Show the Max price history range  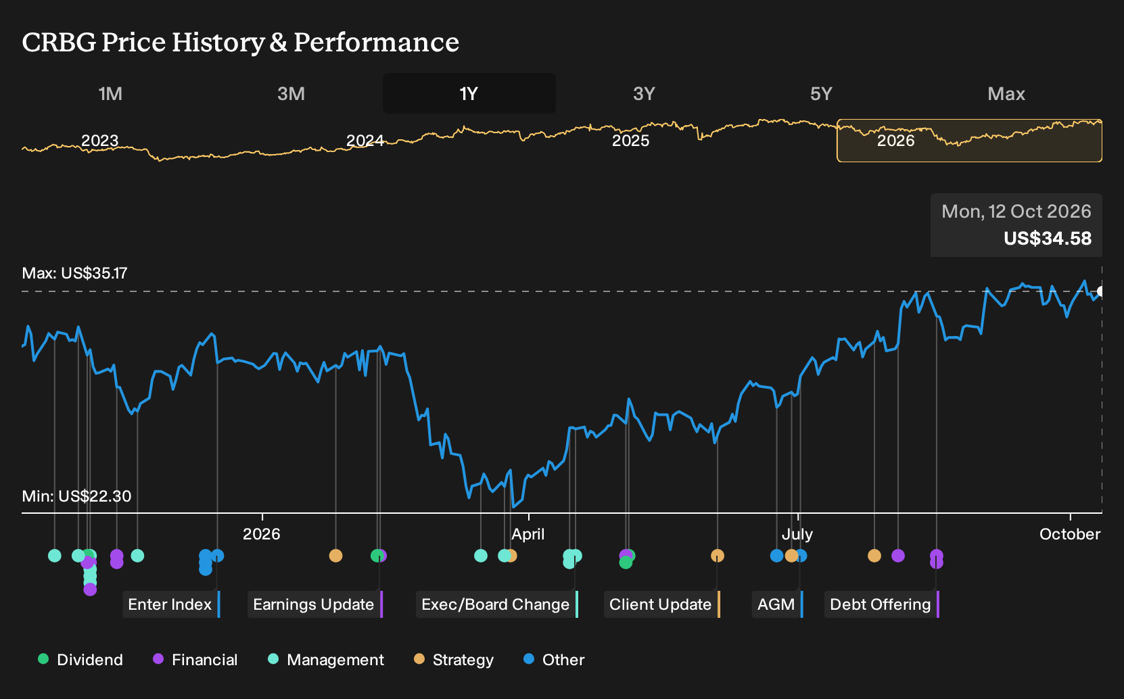[x=1006, y=93]
